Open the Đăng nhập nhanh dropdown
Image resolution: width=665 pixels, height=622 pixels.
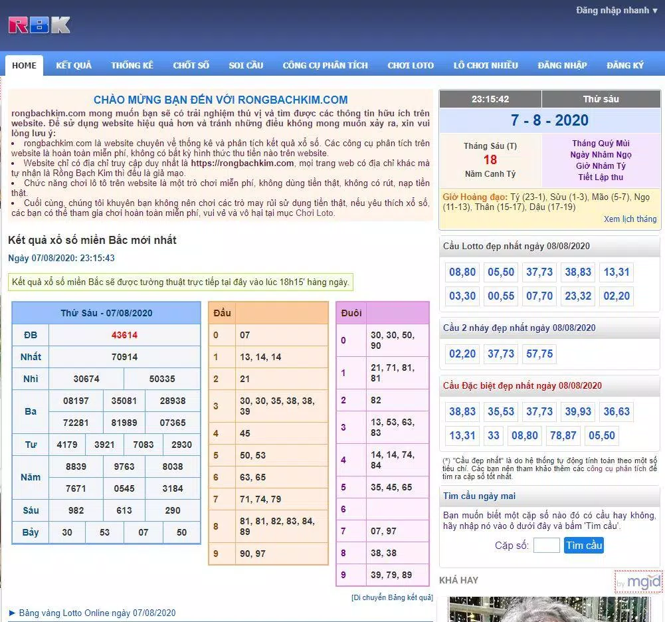coord(617,10)
